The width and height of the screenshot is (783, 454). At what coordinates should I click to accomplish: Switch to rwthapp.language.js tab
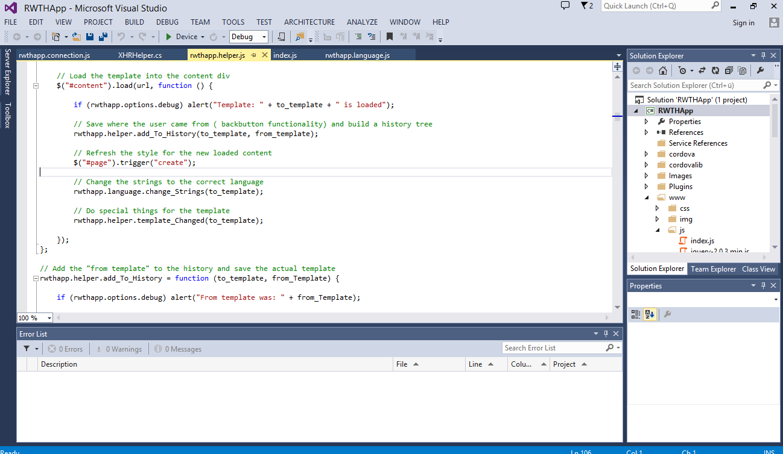[357, 55]
